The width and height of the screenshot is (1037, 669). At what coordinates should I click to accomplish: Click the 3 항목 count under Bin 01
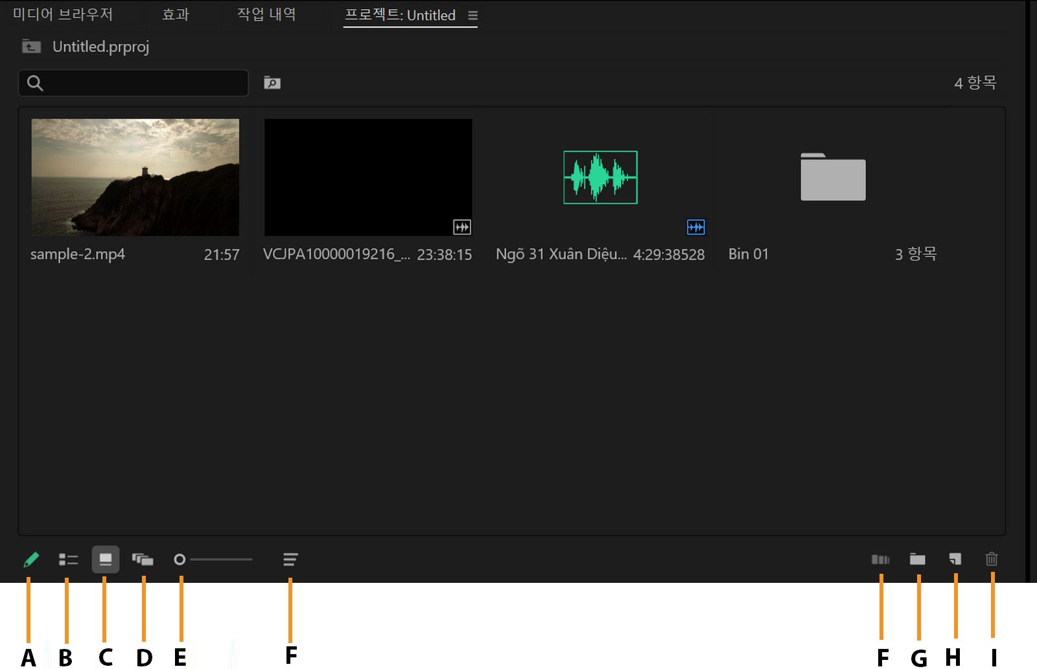pyautogui.click(x=916, y=254)
